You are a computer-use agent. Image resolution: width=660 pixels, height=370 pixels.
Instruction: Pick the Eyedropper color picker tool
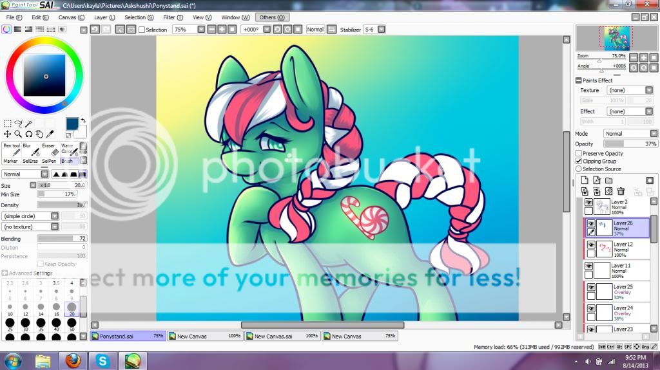50,134
